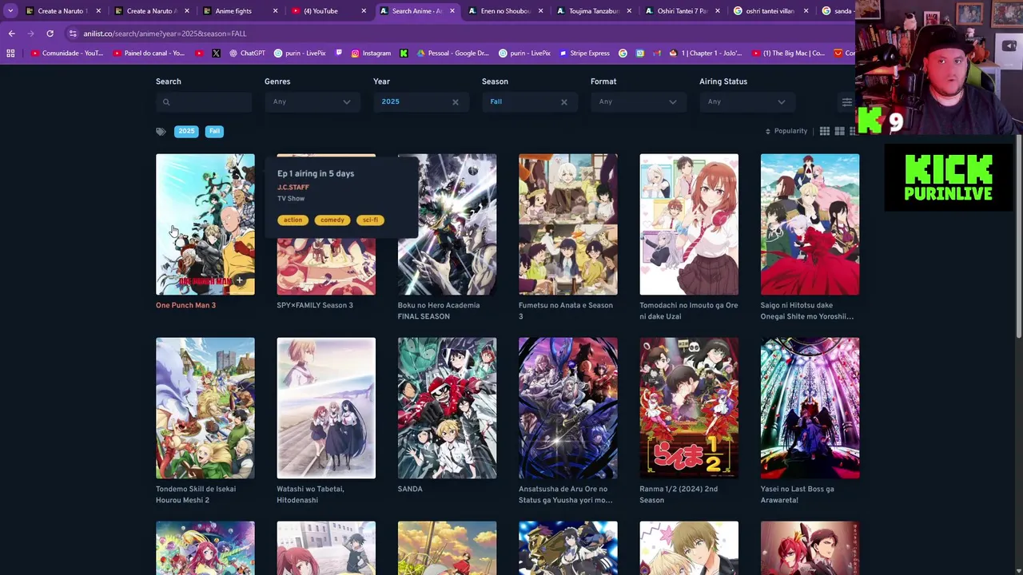Viewport: 1023px width, 575px height.
Task: Open Watashi wo Tabetai, Hitodenashi cover
Action: click(x=326, y=408)
